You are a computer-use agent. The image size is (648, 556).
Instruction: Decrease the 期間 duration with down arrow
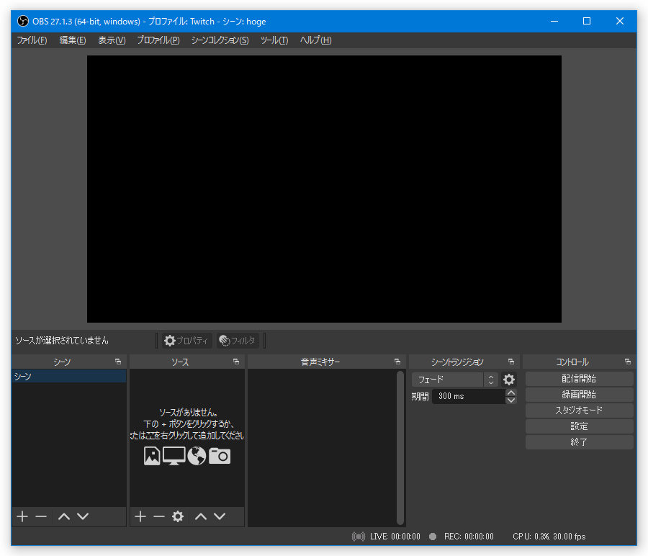point(511,400)
